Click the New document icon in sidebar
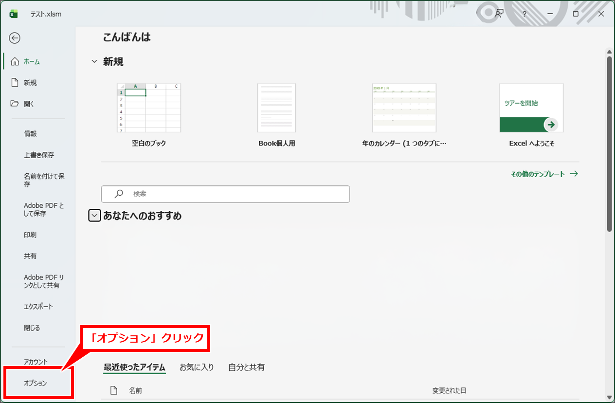This screenshot has width=615, height=403. (15, 83)
